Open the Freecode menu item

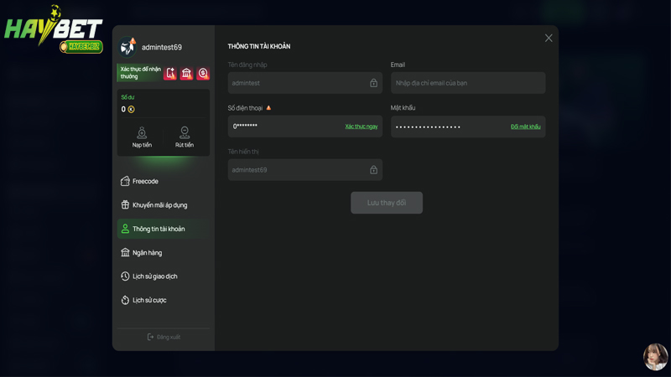pos(145,181)
